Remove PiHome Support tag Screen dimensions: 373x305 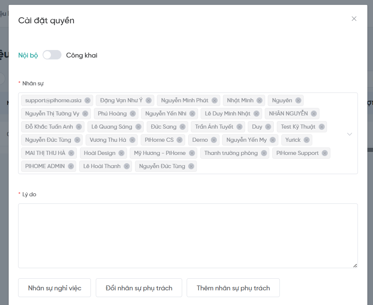(325, 153)
